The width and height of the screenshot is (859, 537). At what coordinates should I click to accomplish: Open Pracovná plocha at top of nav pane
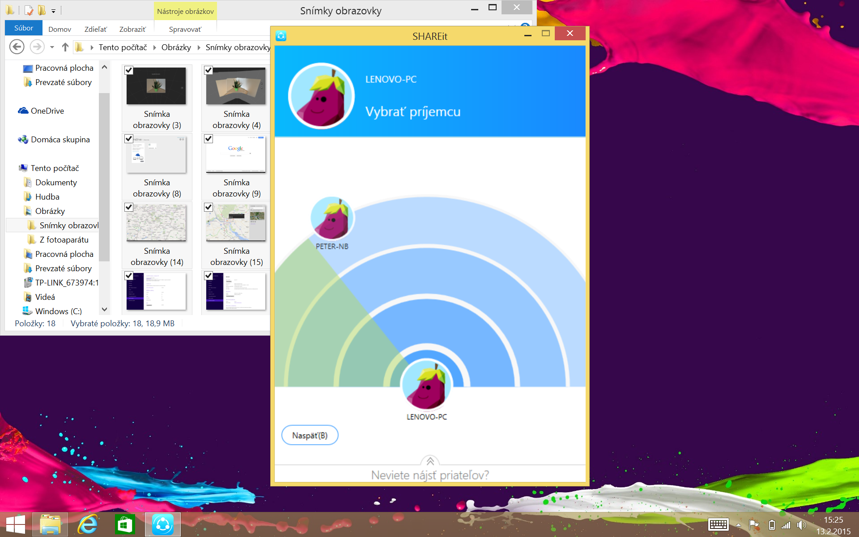coord(58,68)
